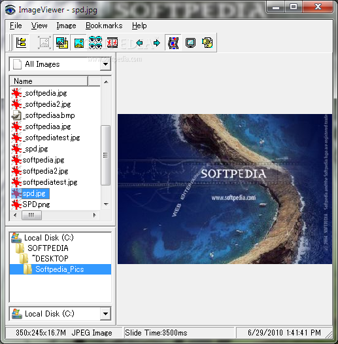The height and width of the screenshot is (344, 338).
Task: Select _softpediatest.jpg in file list
Action: point(51,138)
